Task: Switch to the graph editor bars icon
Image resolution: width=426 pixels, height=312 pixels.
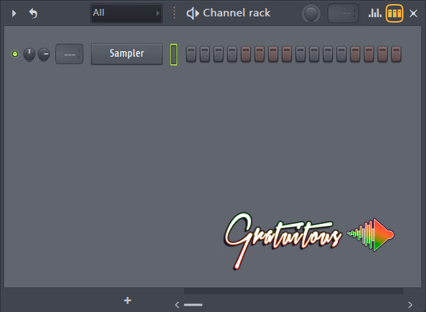Action: (x=375, y=13)
